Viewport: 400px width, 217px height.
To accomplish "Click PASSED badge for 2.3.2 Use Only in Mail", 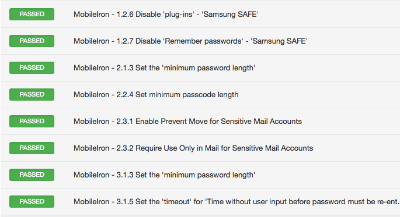I will tap(32, 148).
